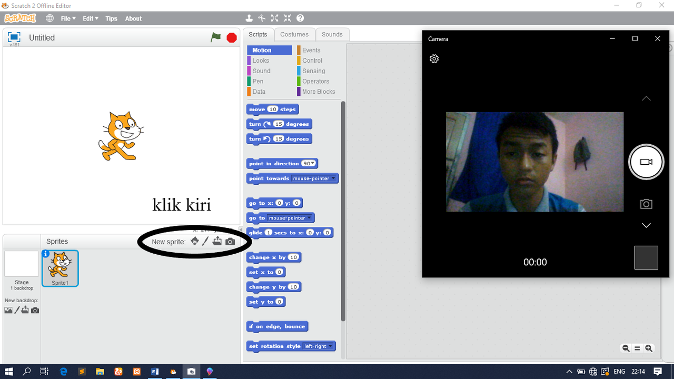Open camera roll thumbnail in Camera
Image resolution: width=674 pixels, height=379 pixels.
click(646, 257)
